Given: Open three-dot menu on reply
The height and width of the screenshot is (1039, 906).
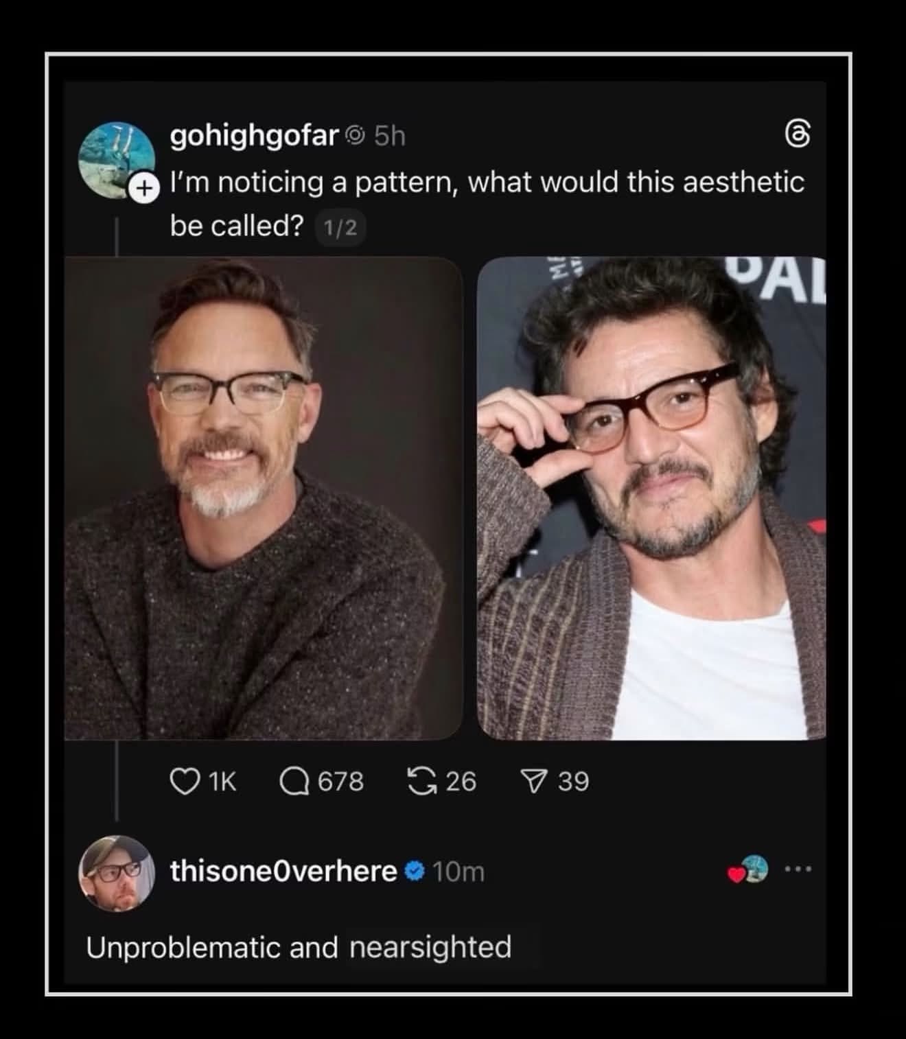Looking at the screenshot, I should pos(799,869).
